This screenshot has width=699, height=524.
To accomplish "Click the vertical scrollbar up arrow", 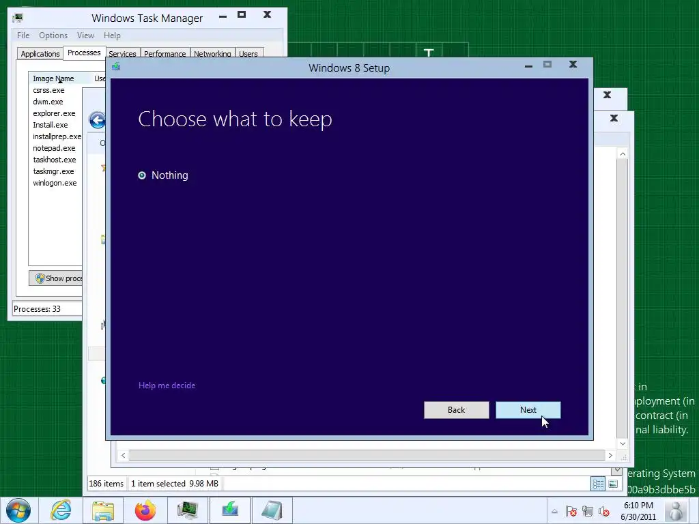I will click(x=623, y=154).
